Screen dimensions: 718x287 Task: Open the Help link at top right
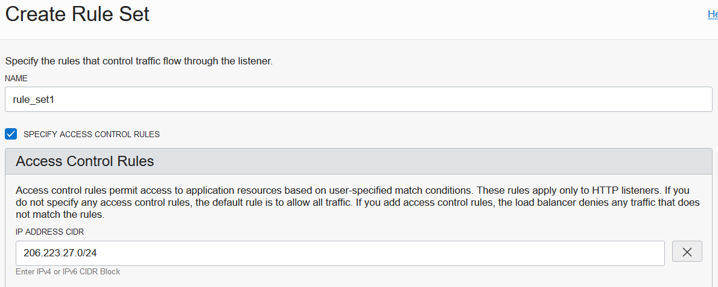click(x=713, y=14)
